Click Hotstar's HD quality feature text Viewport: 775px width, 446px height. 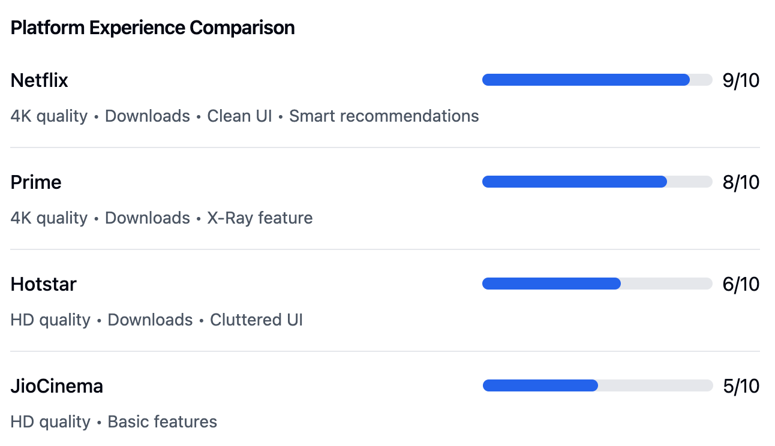pos(50,320)
